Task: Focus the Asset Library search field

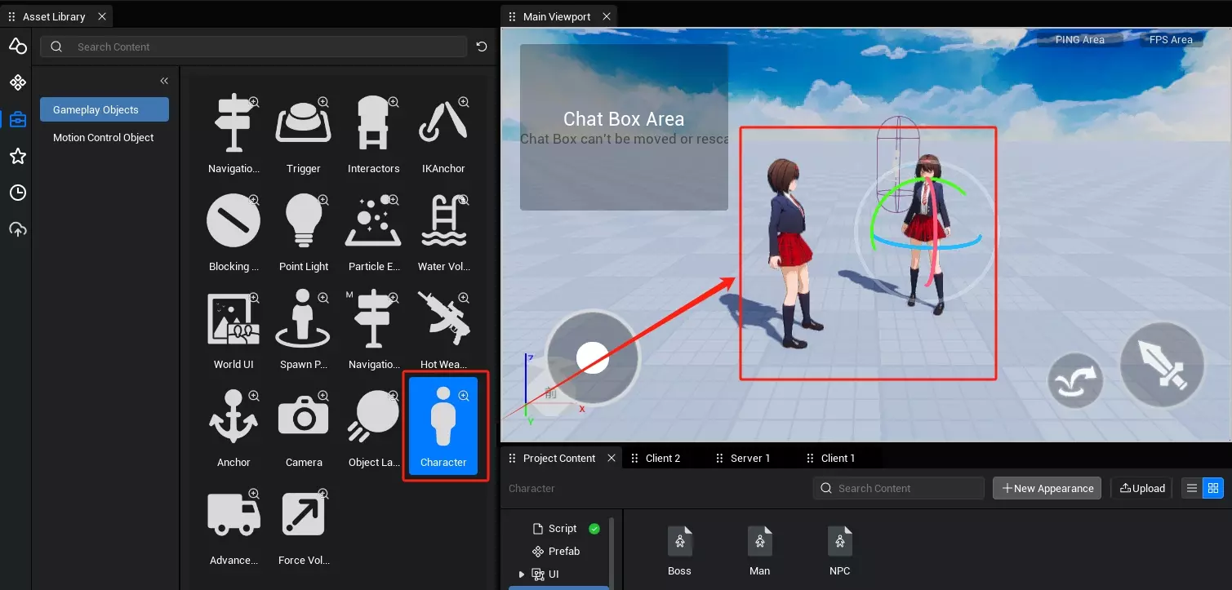Action: [253, 47]
